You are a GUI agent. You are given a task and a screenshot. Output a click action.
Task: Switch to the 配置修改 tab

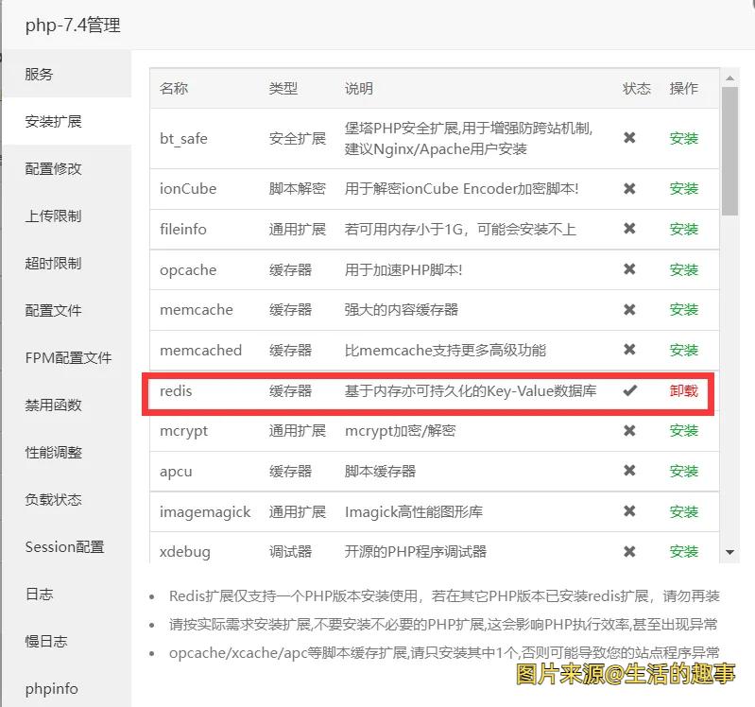[x=54, y=168]
